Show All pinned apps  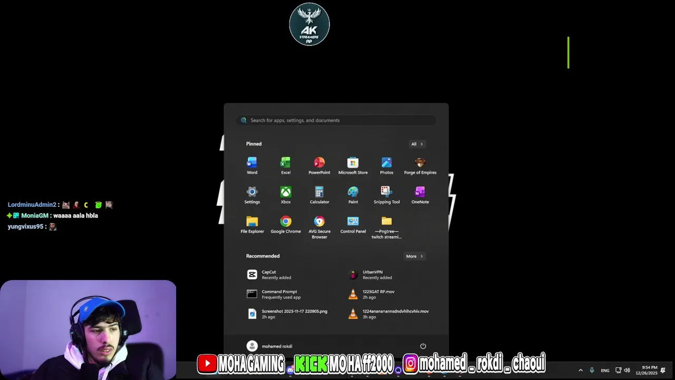(417, 144)
